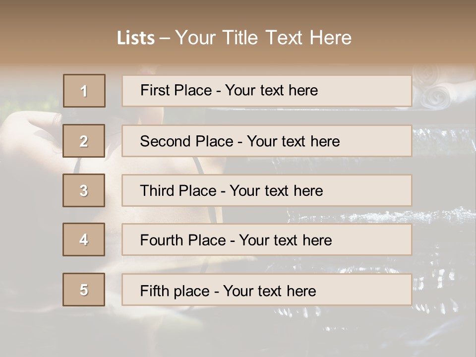Screen dimensions: 476x357
Task: Click the "Fifth place" text bar
Action: click(x=267, y=290)
